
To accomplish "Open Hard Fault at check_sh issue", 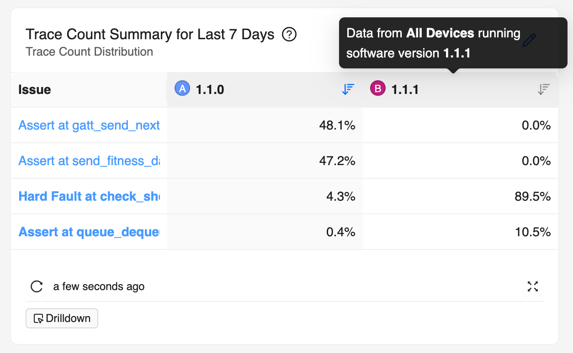I will 89,196.
